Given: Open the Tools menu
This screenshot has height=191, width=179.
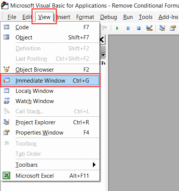Looking at the screenshot, I should pos(146,17).
